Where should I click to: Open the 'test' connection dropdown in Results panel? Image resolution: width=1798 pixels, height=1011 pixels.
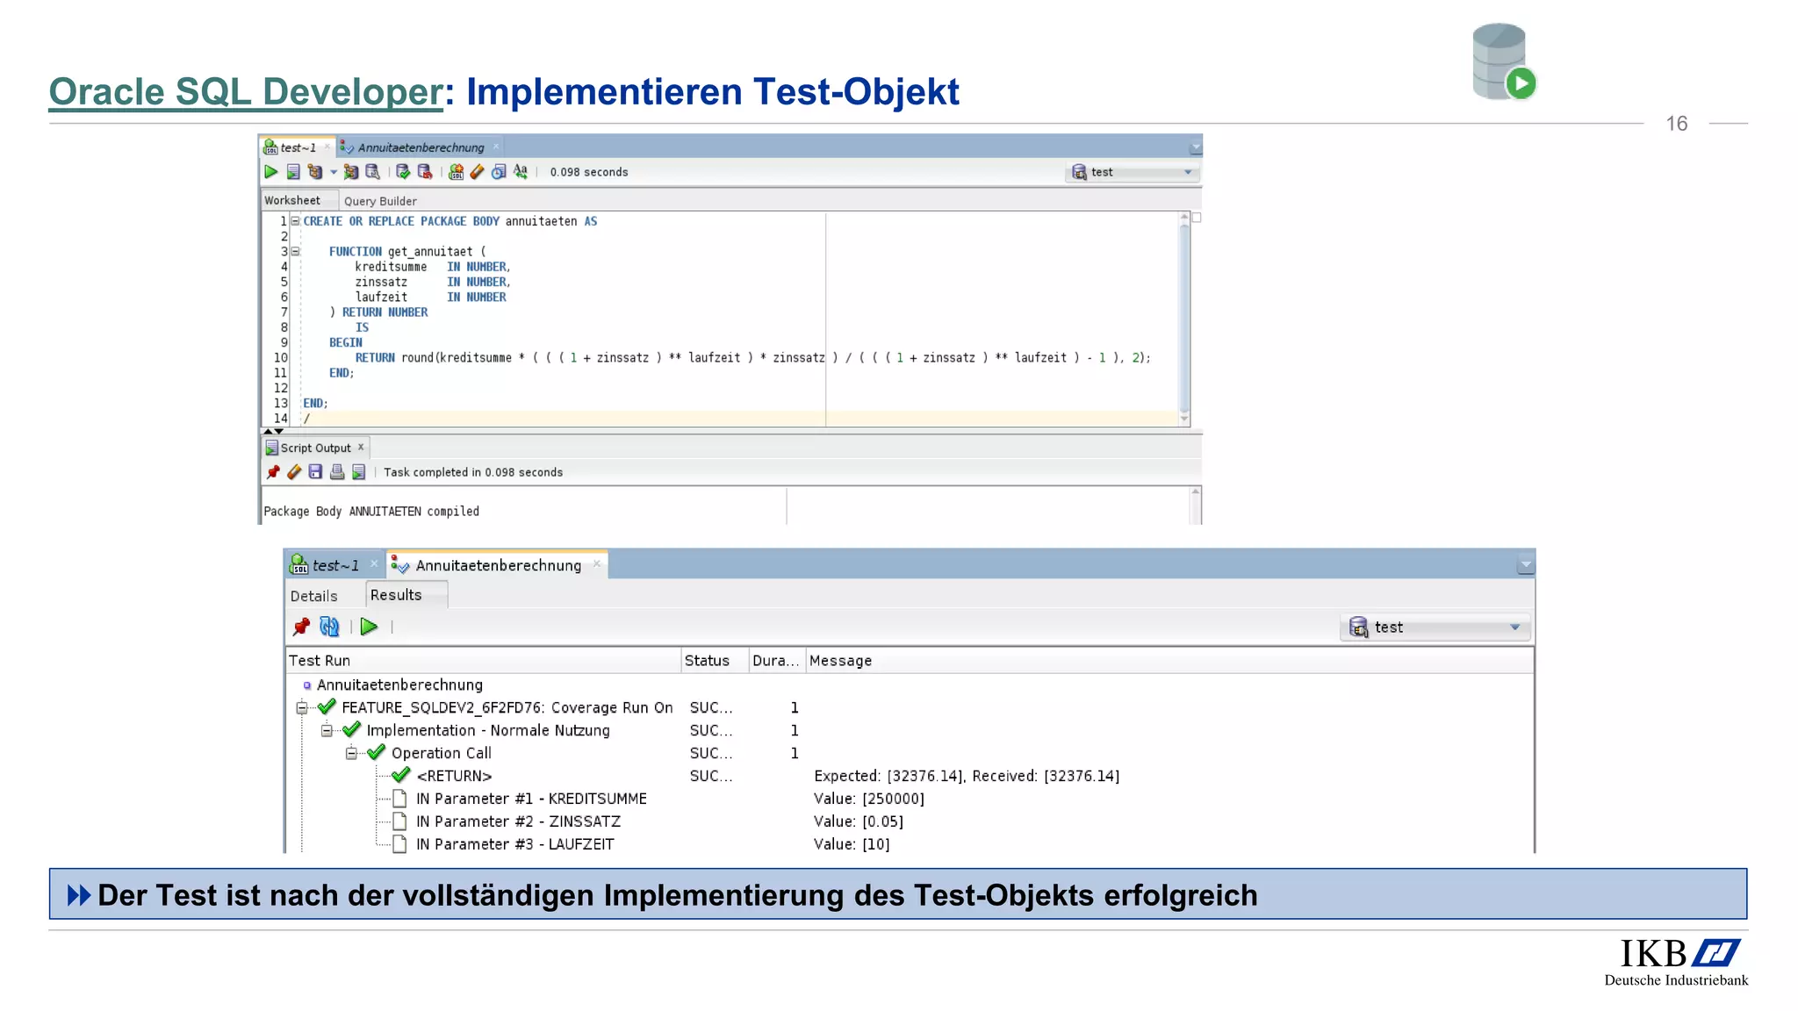click(1436, 627)
